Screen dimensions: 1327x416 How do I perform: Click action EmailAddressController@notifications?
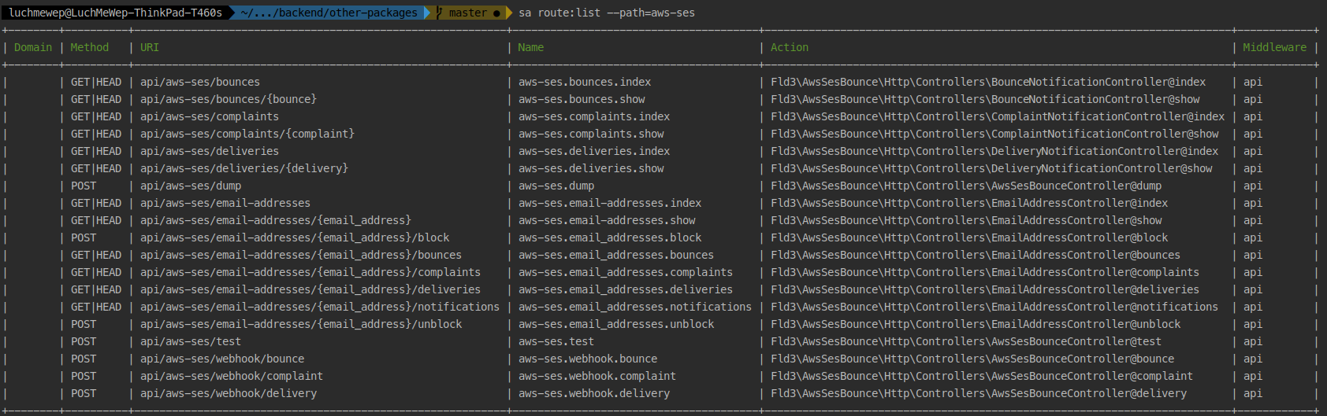pos(994,307)
